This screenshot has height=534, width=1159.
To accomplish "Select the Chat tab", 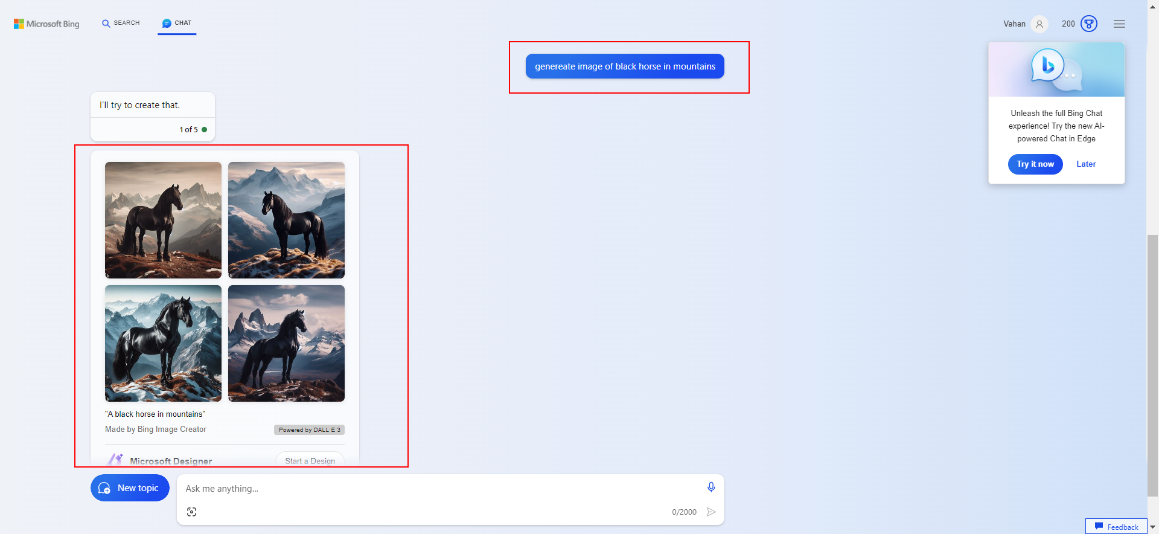I will tap(177, 23).
